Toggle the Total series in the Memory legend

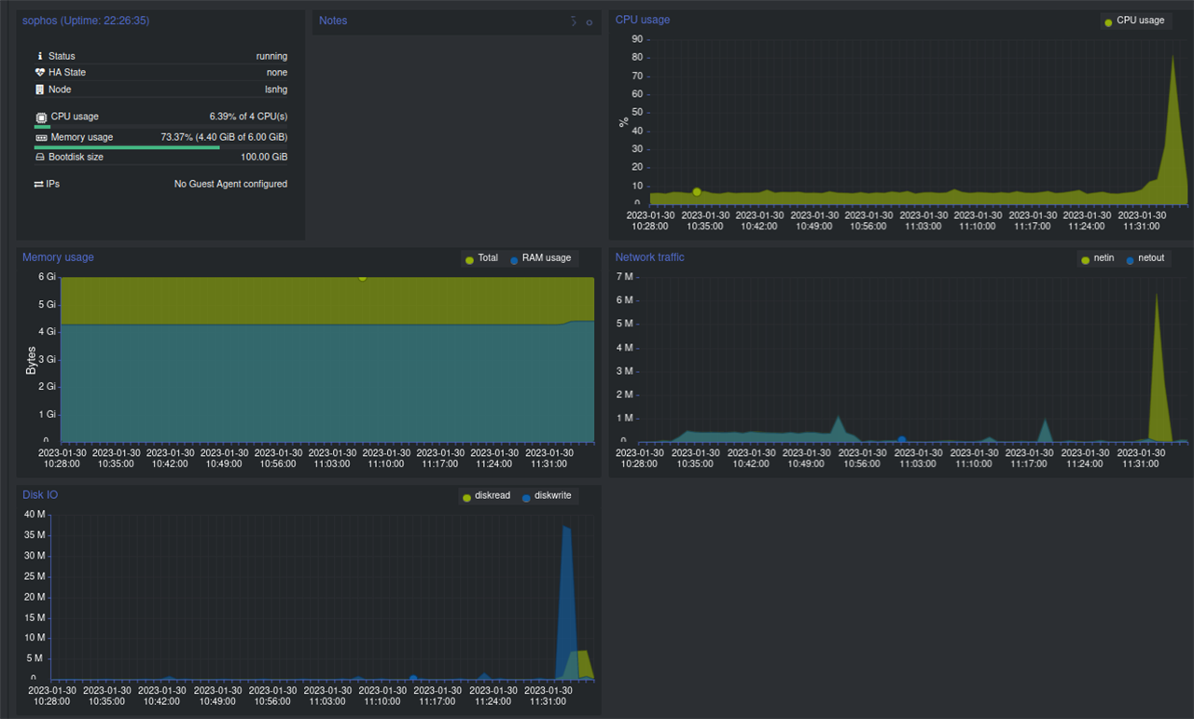[481, 258]
